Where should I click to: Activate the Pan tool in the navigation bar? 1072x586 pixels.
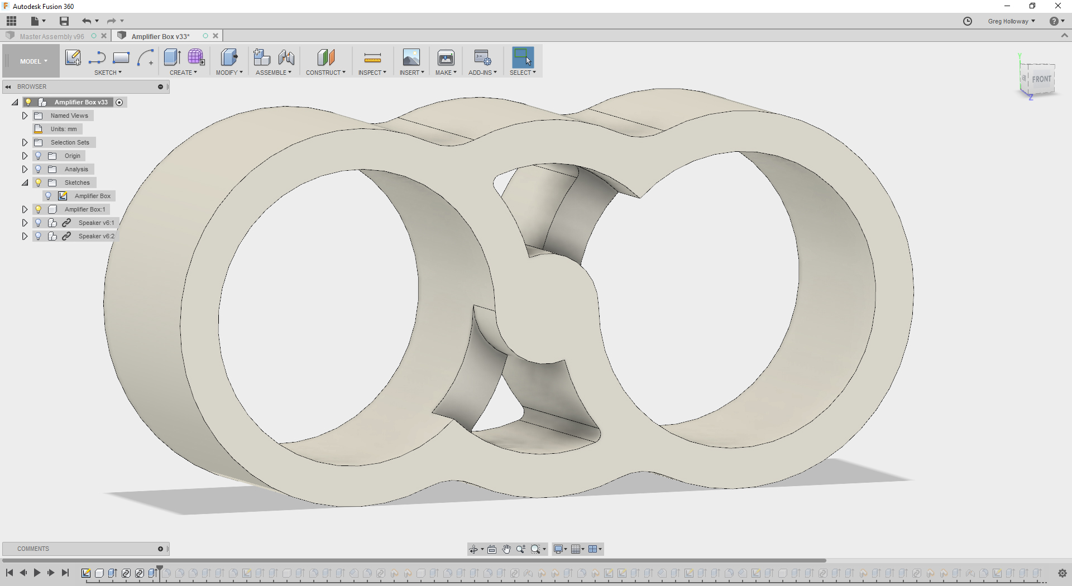click(506, 549)
